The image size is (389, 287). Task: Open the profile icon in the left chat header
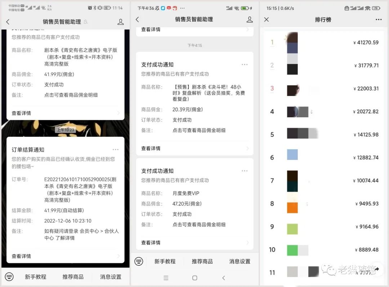point(121,22)
